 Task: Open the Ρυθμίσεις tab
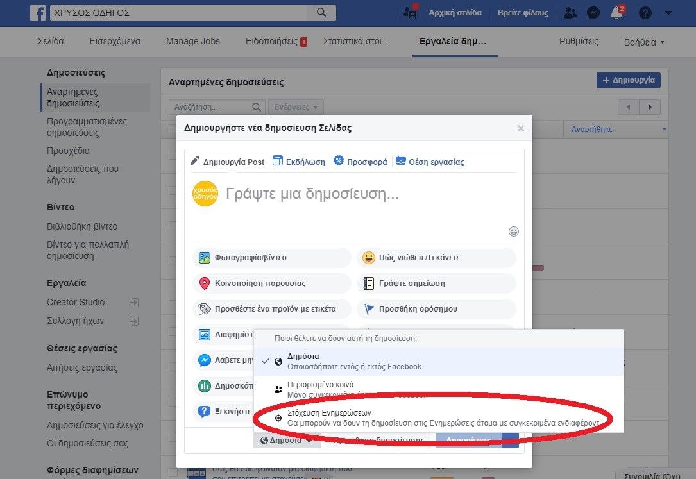coord(579,41)
